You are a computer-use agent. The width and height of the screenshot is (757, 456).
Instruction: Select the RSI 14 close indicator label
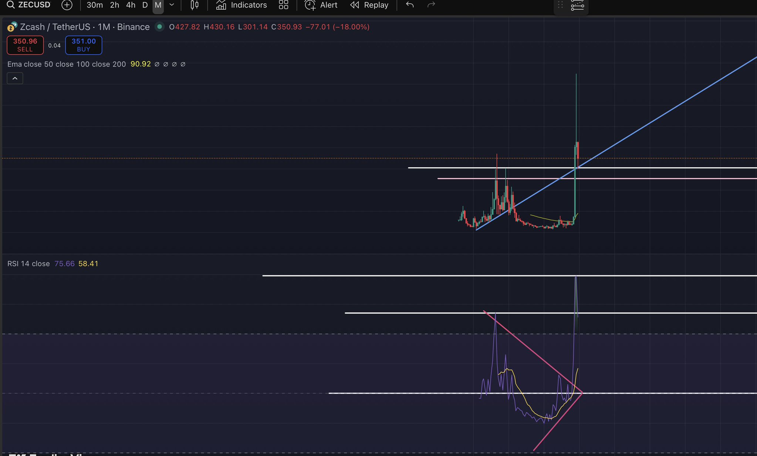pos(28,264)
